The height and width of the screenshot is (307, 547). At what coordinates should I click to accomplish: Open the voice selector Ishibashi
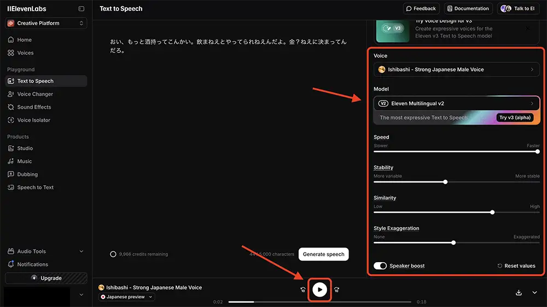point(456,69)
